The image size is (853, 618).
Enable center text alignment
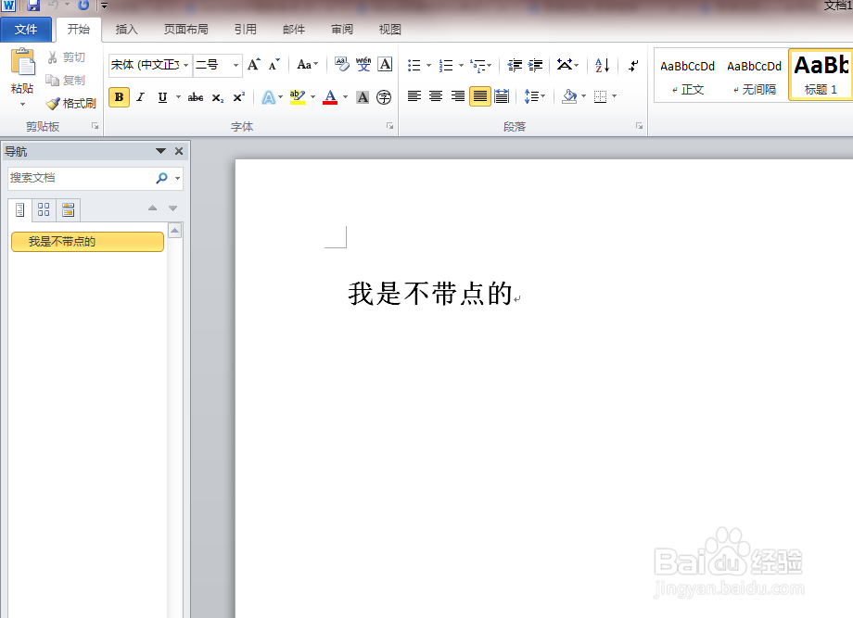(437, 95)
